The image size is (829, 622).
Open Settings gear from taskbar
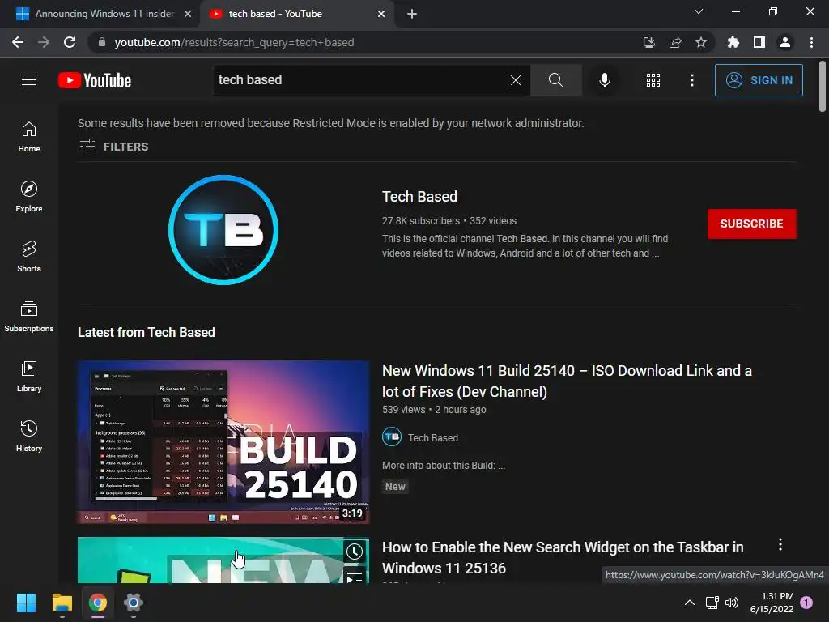(134, 603)
